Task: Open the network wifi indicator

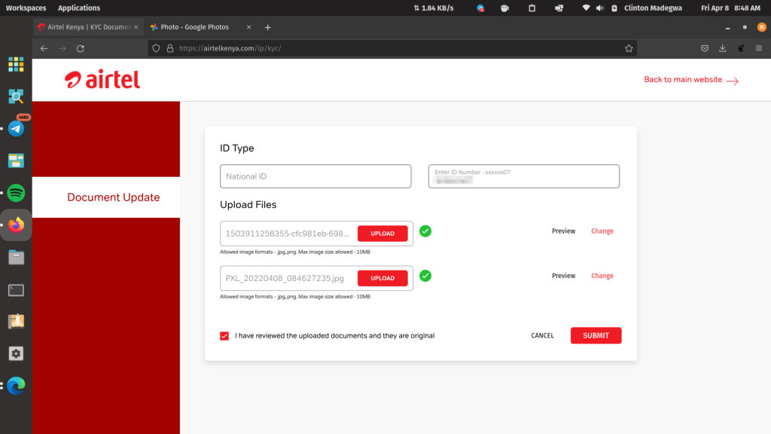Action: click(586, 8)
